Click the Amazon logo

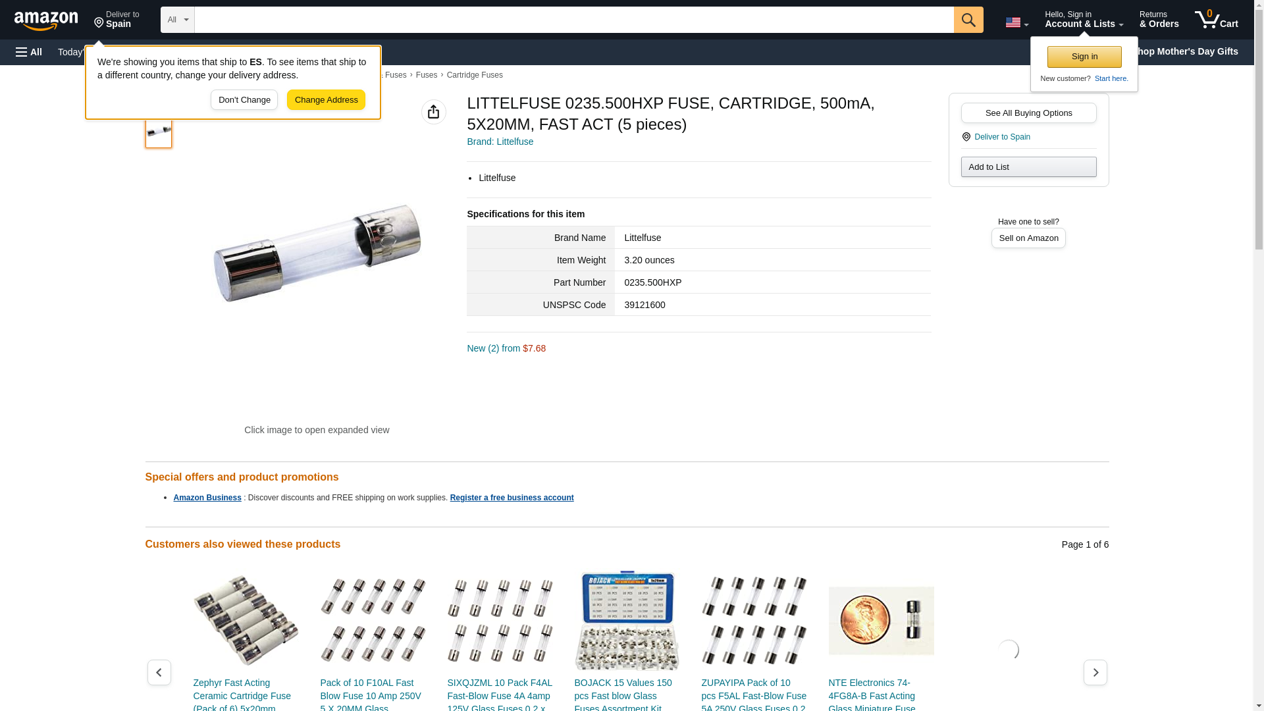[46, 20]
